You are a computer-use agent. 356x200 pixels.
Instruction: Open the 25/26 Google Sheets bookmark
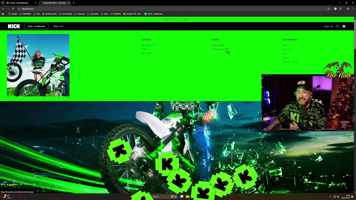coord(154,14)
